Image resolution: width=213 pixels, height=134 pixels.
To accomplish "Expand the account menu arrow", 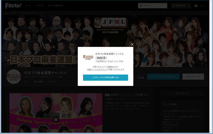I will 204,6.
